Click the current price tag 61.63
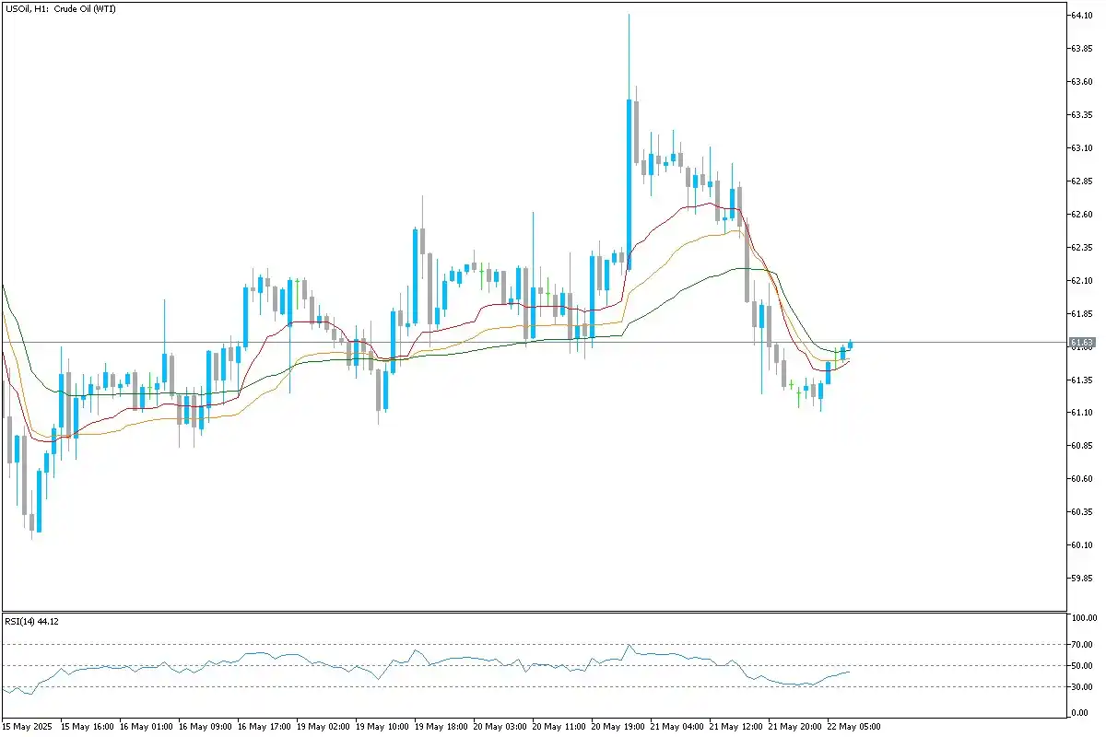 click(1081, 343)
